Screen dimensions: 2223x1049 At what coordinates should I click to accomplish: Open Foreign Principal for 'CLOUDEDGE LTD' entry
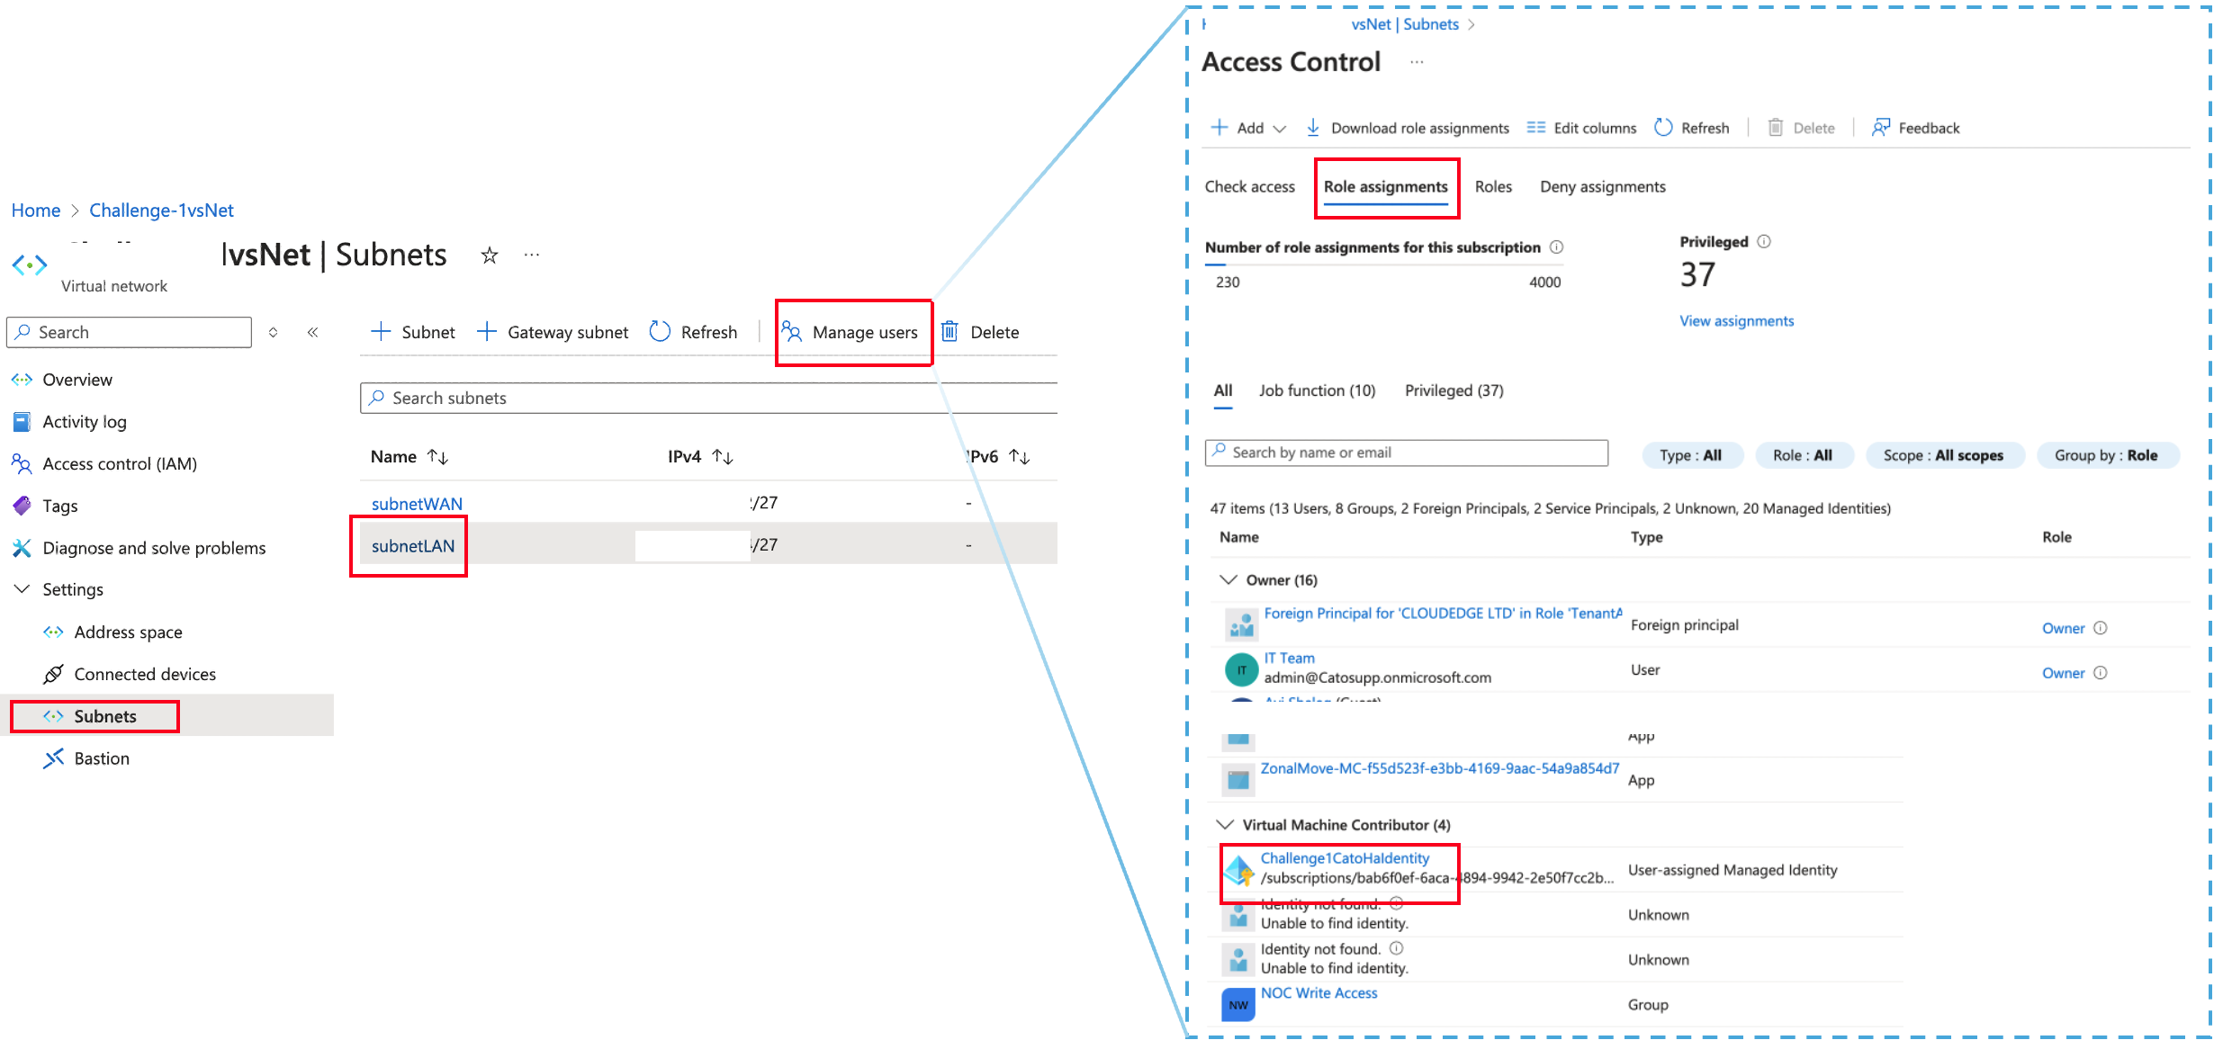pos(1443,614)
